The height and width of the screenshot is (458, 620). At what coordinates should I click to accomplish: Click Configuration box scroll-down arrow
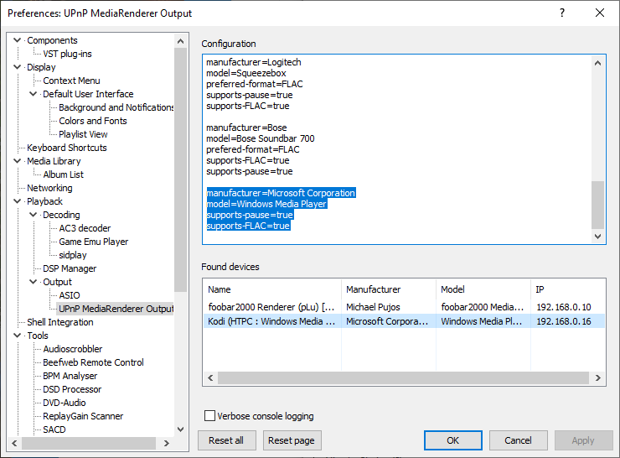pos(598,237)
